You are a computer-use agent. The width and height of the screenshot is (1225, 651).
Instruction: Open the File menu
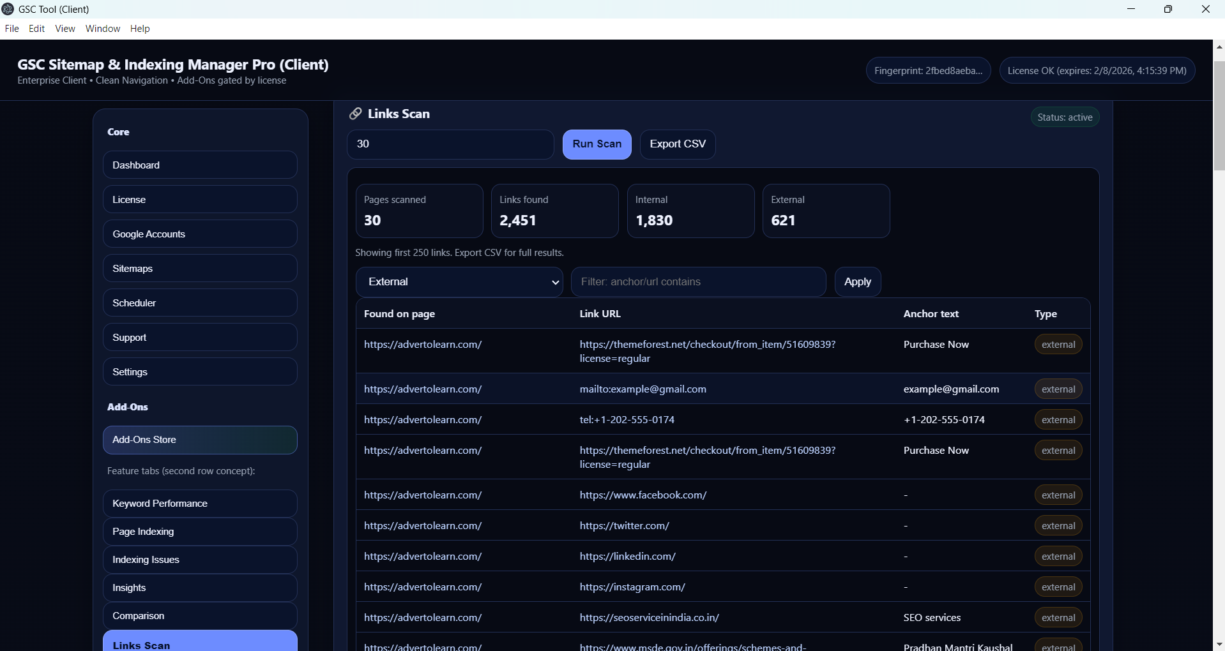[11, 29]
